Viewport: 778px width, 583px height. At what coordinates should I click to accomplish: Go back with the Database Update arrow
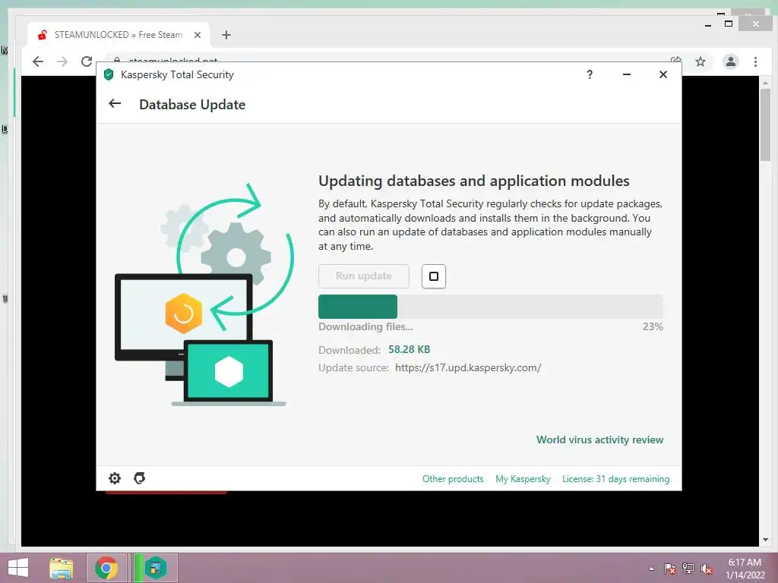coord(115,103)
